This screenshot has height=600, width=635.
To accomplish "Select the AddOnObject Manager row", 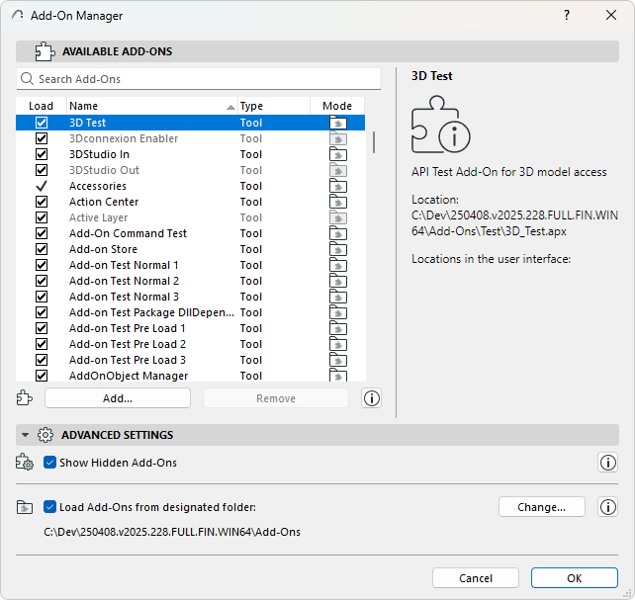I will [x=190, y=376].
